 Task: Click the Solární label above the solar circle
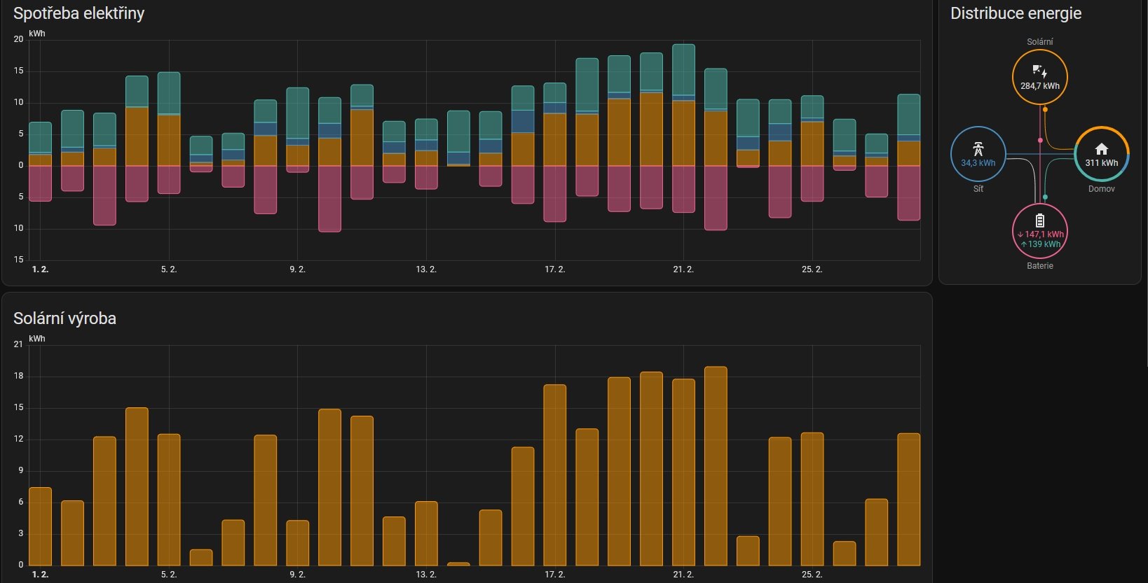click(1039, 42)
